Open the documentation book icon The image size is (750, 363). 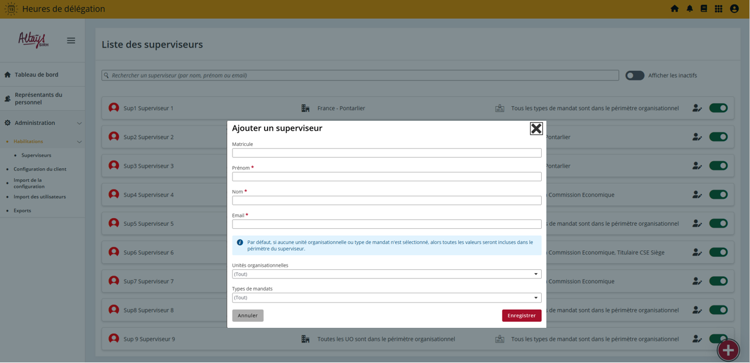[x=704, y=9]
